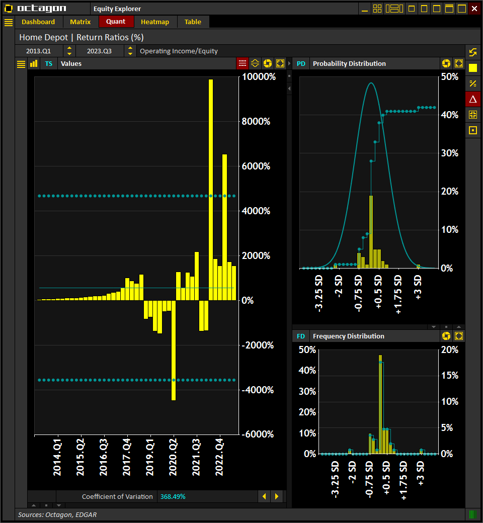
Task: Switch to the Matrix tab
Action: point(80,22)
